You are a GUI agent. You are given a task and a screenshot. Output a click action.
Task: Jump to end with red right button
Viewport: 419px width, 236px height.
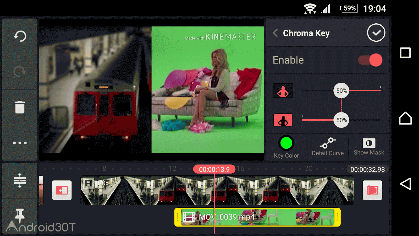372,190
